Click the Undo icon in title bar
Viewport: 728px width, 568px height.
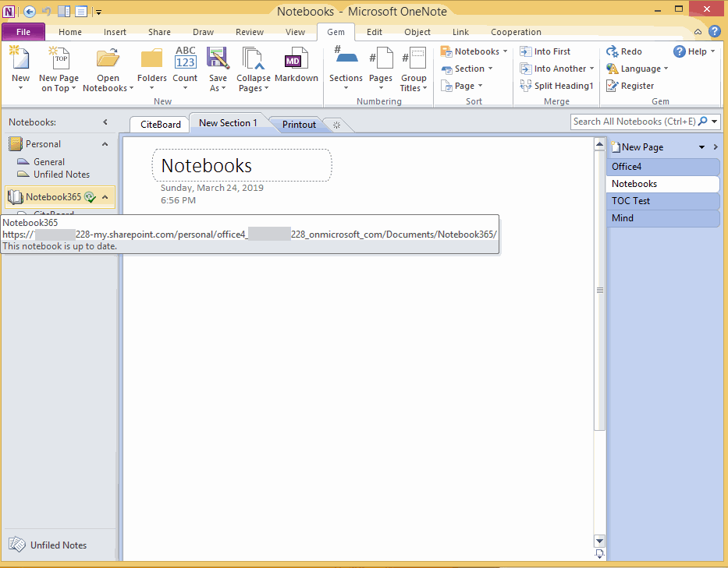(46, 11)
